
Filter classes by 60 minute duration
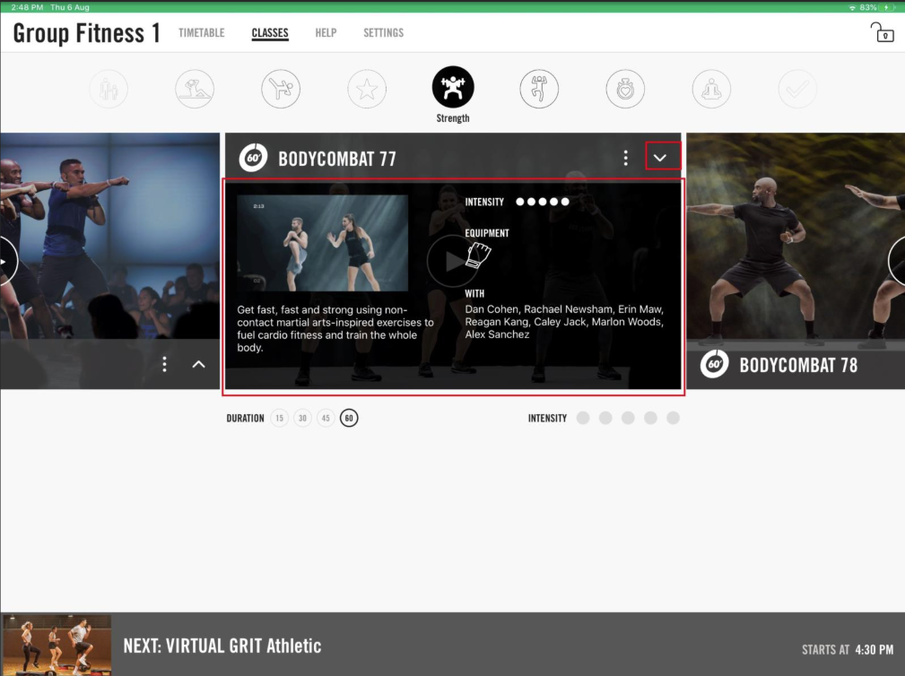[349, 418]
